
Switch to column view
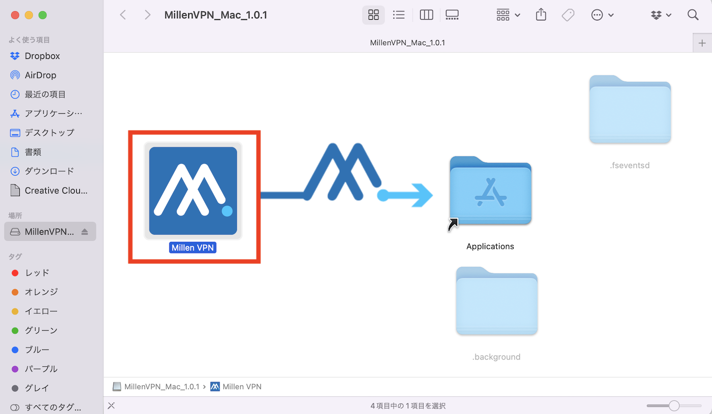[426, 15]
